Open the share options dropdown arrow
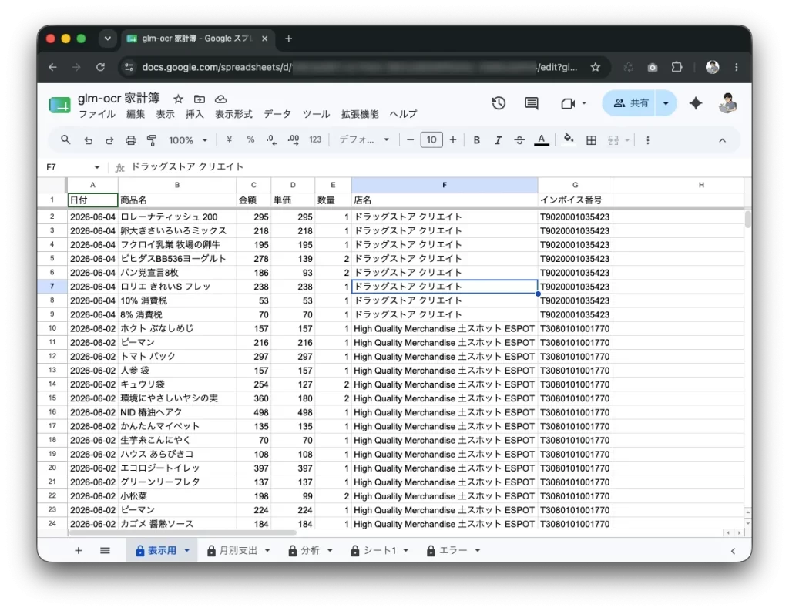The width and height of the screenshot is (789, 611). click(666, 103)
